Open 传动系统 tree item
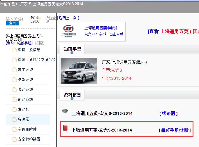The width and height of the screenshot is (199, 147). [25, 89]
